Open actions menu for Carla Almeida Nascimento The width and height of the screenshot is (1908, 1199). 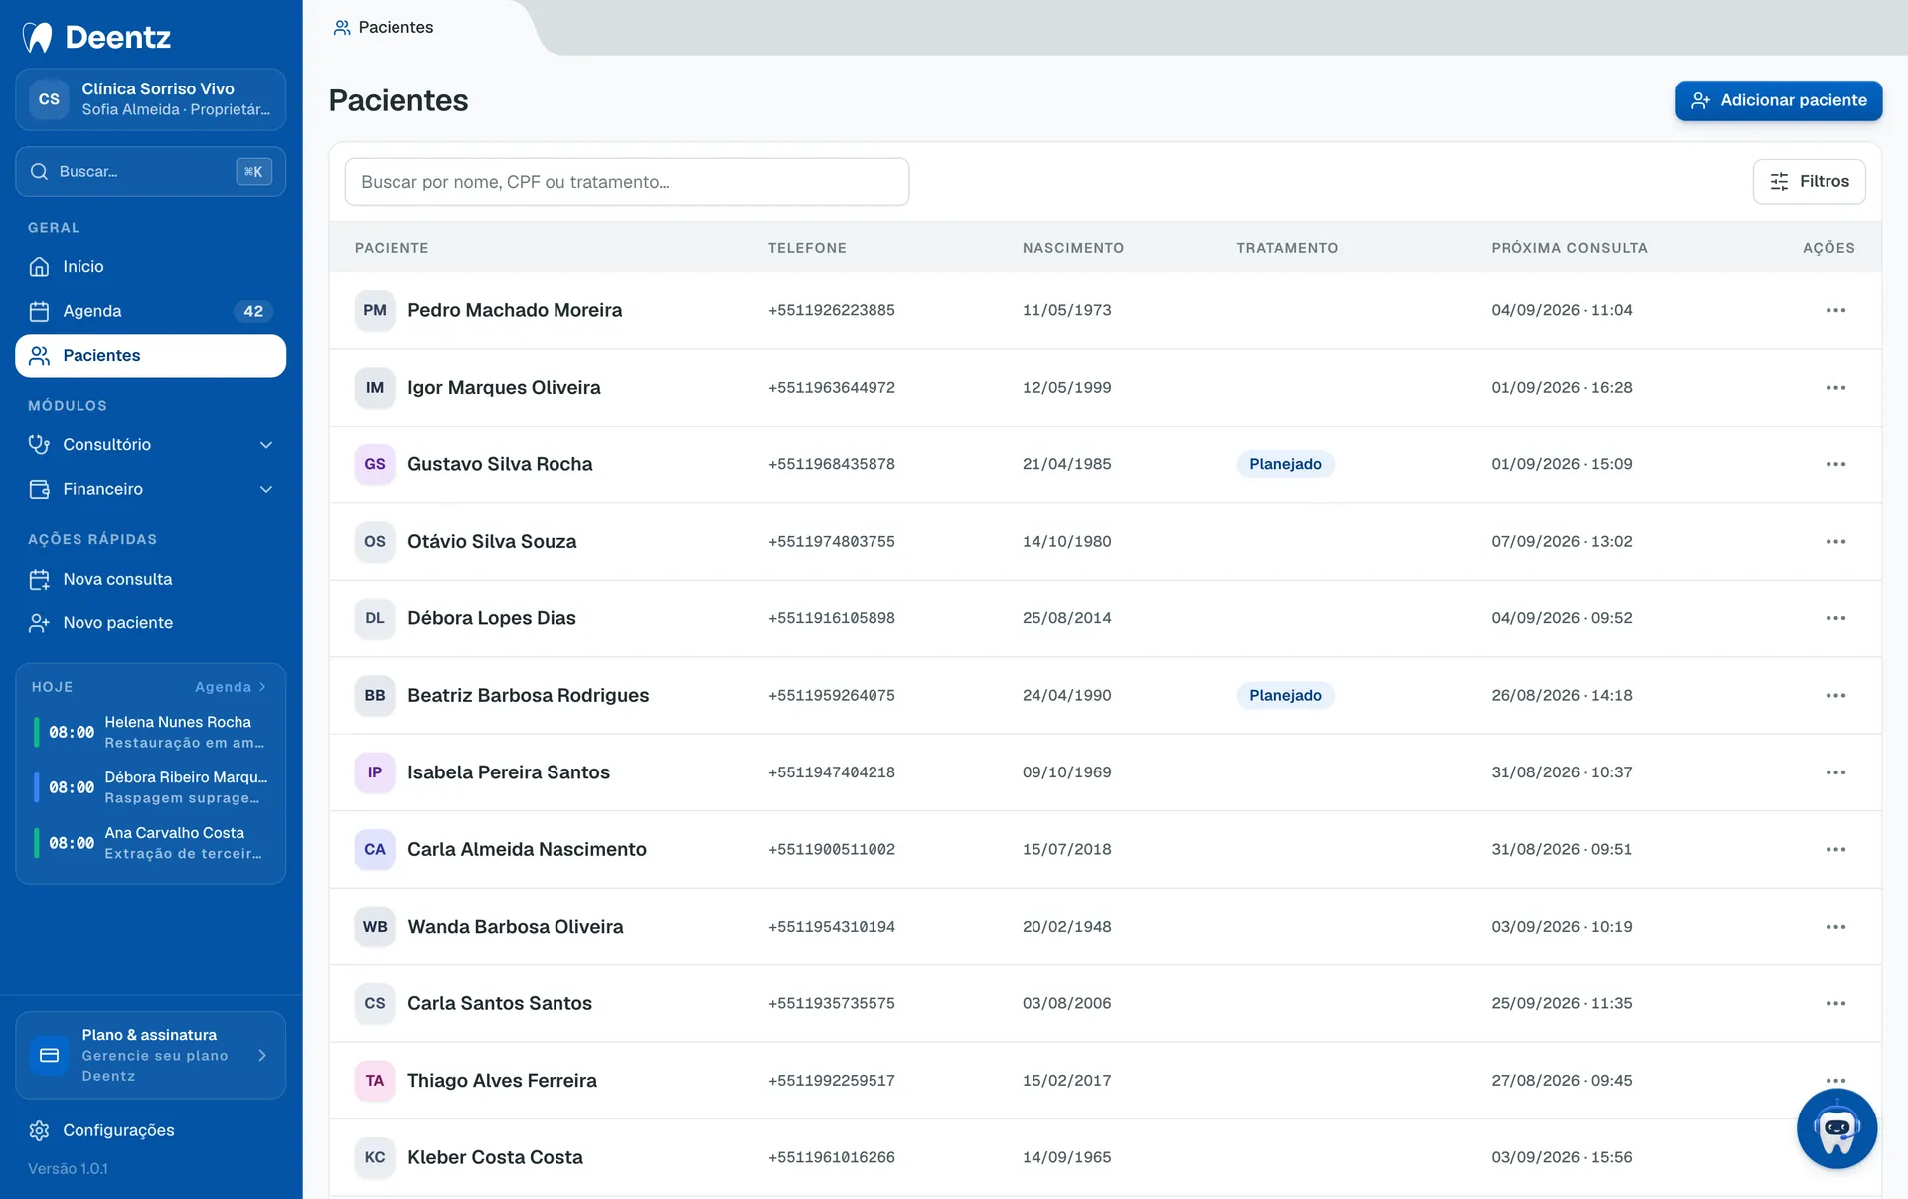(1835, 850)
